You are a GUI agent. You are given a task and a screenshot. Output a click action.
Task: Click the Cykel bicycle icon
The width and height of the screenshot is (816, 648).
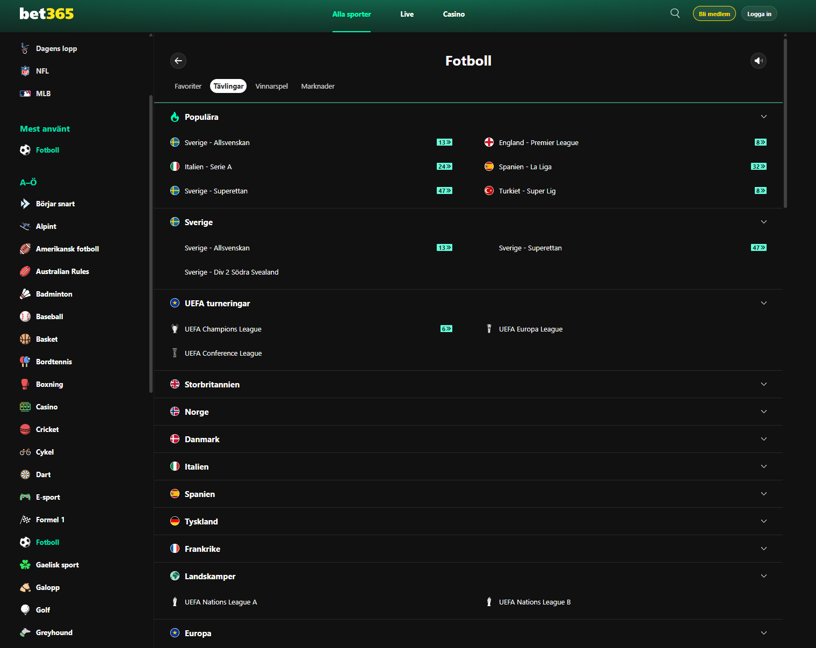point(25,452)
